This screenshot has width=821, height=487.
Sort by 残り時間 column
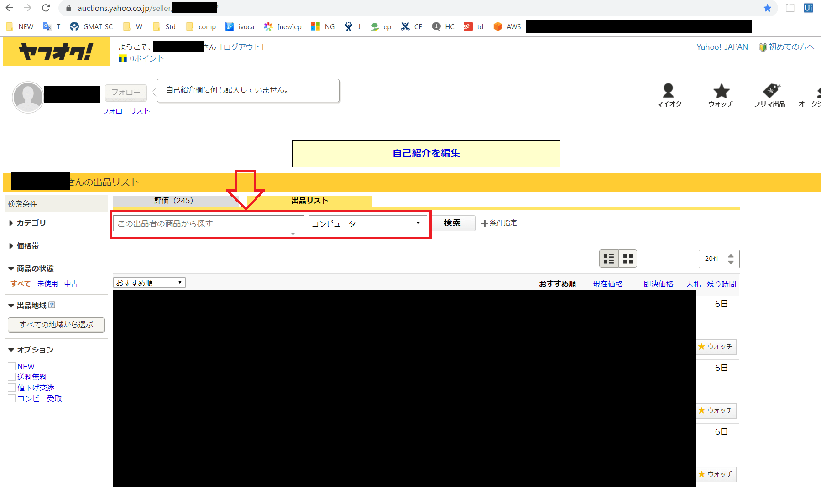(722, 284)
